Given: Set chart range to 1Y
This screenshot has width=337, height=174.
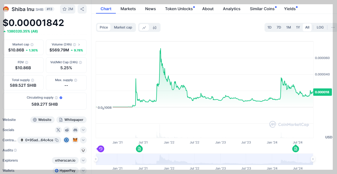Looking at the screenshot, I should point(298,27).
